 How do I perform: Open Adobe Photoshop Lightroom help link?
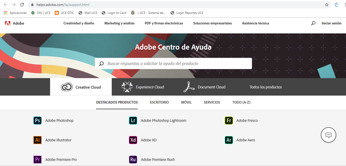(x=163, y=121)
